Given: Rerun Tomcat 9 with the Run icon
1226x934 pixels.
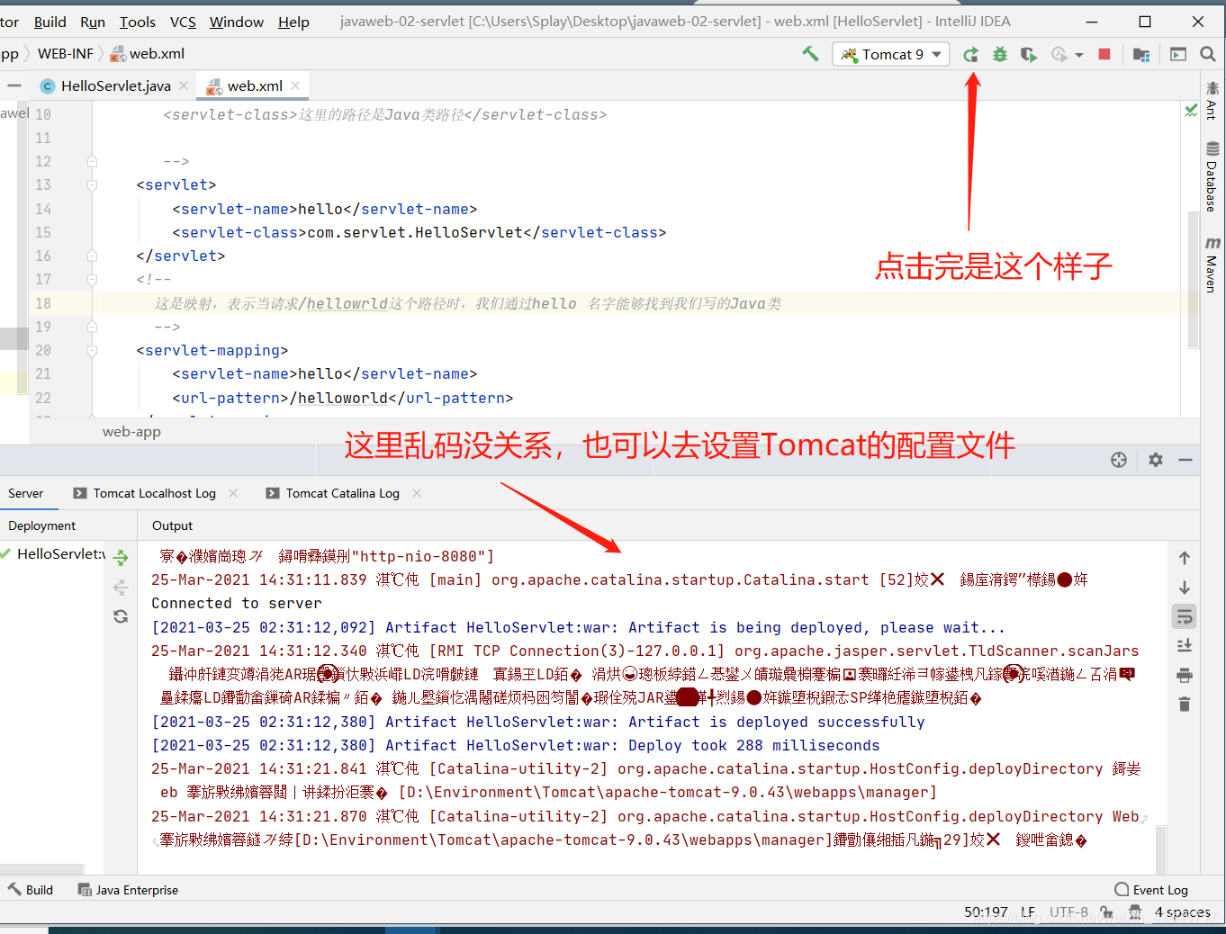Looking at the screenshot, I should [970, 54].
